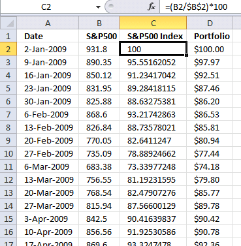Click cell with 73.33977248
Image resolution: width=241 pixels, height=246 pixels.
point(153,166)
